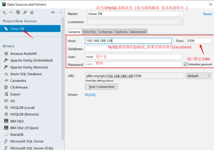Click the Database input field
The width and height of the screenshot is (214, 150).
tap(128, 49)
